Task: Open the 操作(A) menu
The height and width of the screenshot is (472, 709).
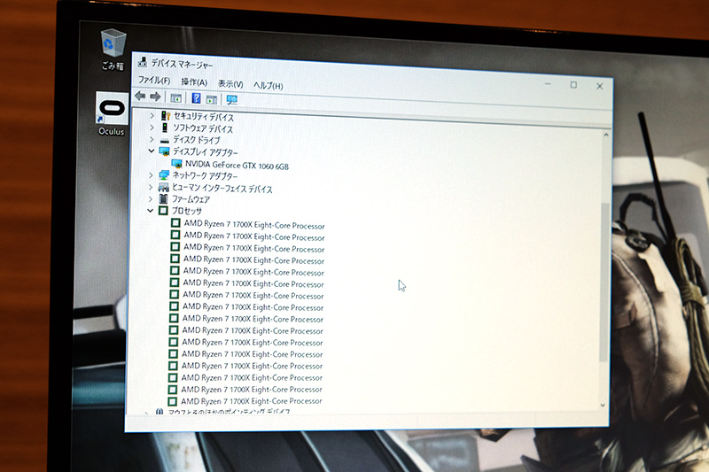Action: click(194, 82)
